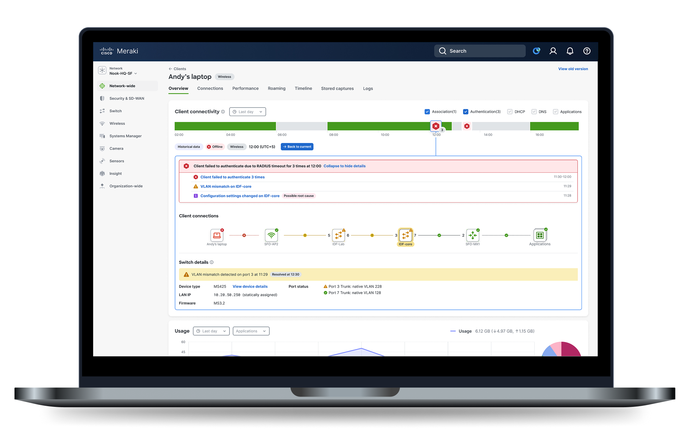Switch to the Roaming tab

pyautogui.click(x=276, y=89)
